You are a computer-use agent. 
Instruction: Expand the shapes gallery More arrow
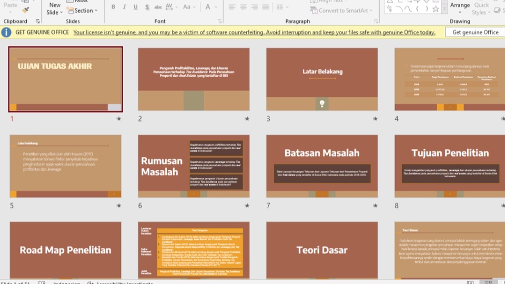pos(445,9)
